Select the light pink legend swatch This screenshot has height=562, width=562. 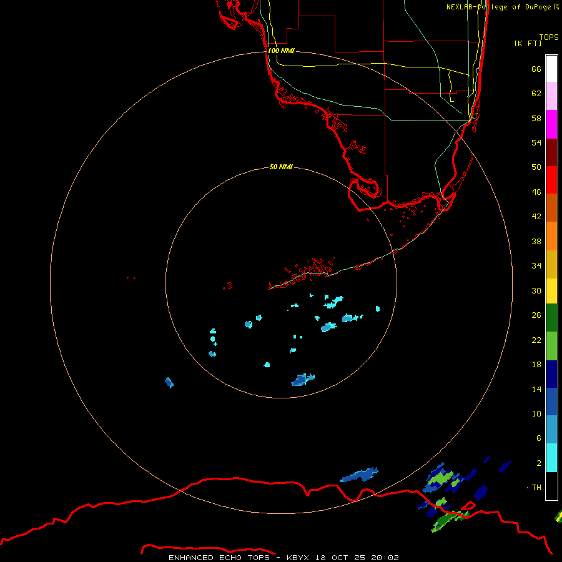(551, 96)
